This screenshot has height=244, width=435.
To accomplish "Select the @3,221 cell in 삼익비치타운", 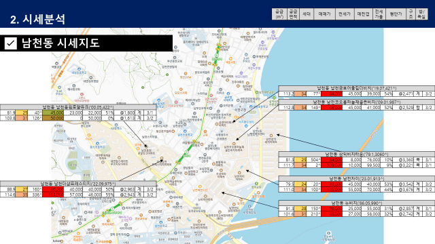I will (404, 165).
